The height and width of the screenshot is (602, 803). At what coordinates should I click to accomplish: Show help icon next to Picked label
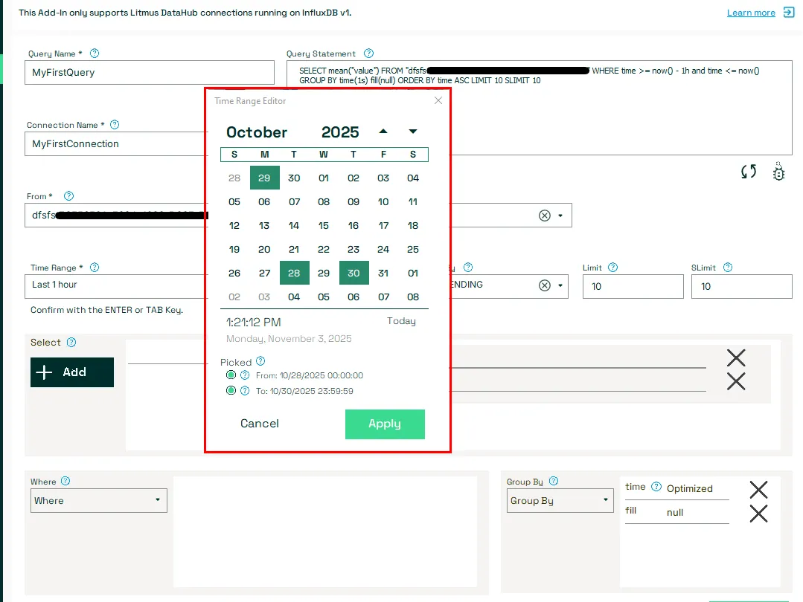pyautogui.click(x=260, y=361)
